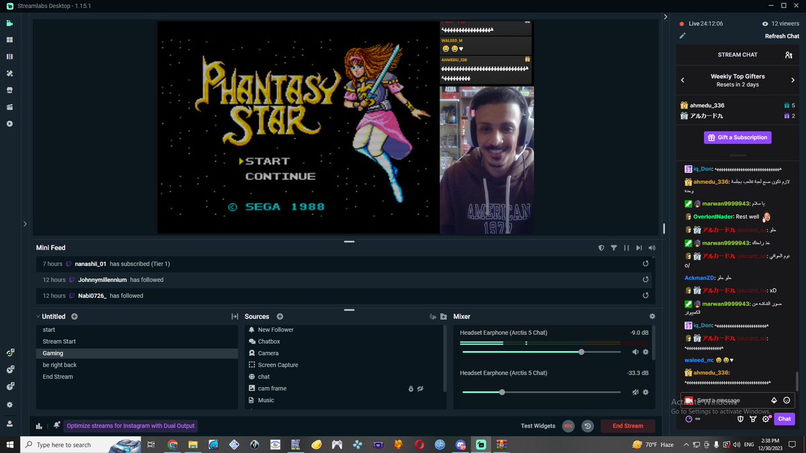Open the Editor tab in left sidebar
Viewport: 806px width, 453px height.
click(9, 23)
